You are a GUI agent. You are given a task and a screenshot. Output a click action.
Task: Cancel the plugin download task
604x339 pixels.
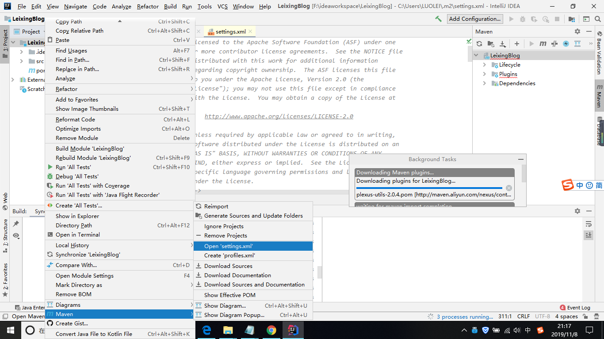tap(508, 188)
